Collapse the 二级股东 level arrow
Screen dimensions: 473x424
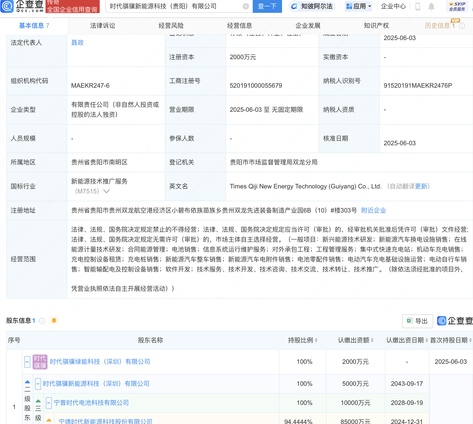pos(27,382)
